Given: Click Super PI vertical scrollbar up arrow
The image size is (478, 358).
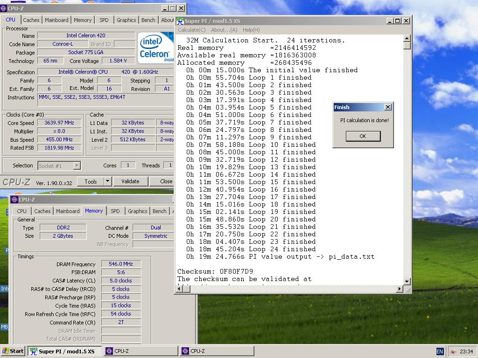Looking at the screenshot, I should point(407,38).
